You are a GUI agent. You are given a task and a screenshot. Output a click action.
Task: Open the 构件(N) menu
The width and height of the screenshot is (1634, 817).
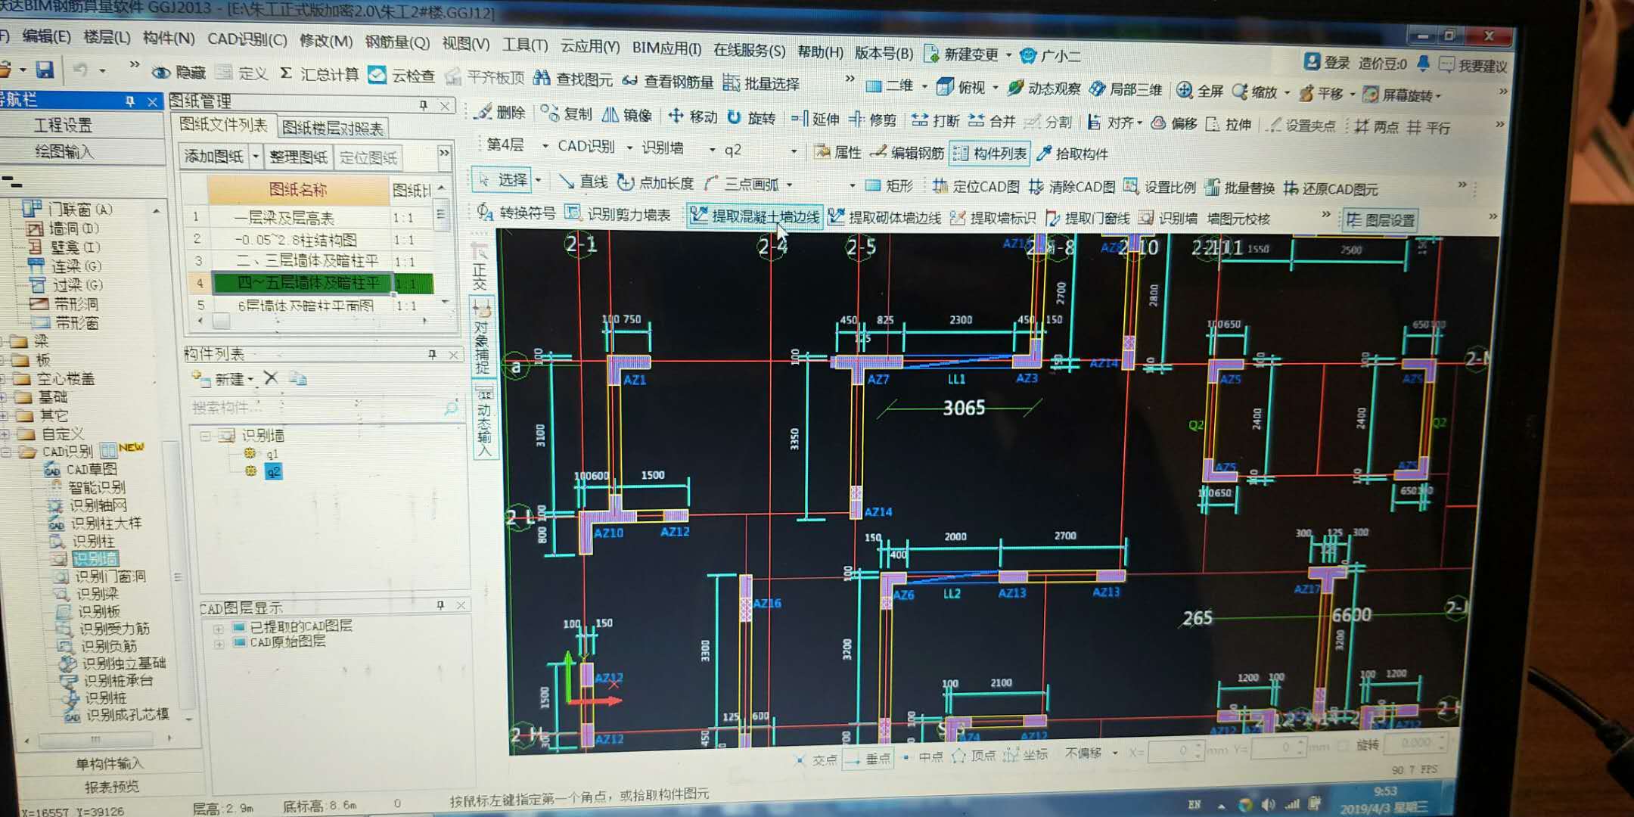[169, 38]
